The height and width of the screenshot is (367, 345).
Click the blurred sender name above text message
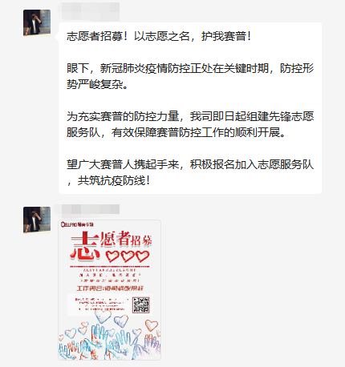(89, 11)
